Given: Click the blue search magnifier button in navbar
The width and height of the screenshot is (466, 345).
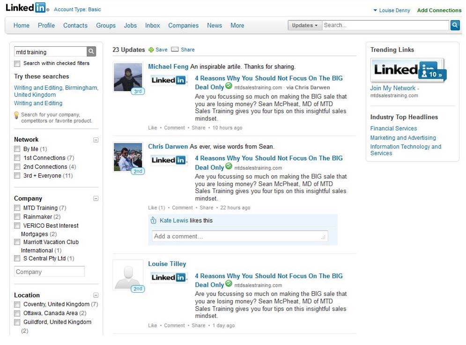Looking at the screenshot, I should [x=455, y=25].
